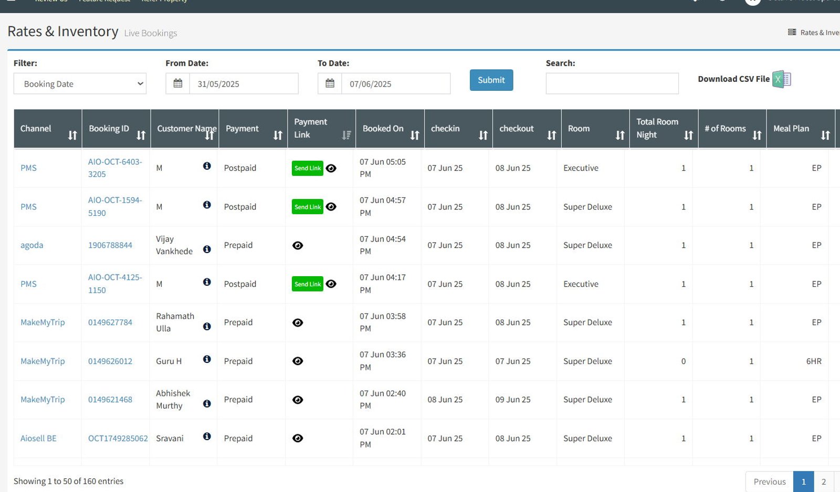Click info icon beside Rahamath Ulla
The height and width of the screenshot is (492, 840).
[x=207, y=326]
